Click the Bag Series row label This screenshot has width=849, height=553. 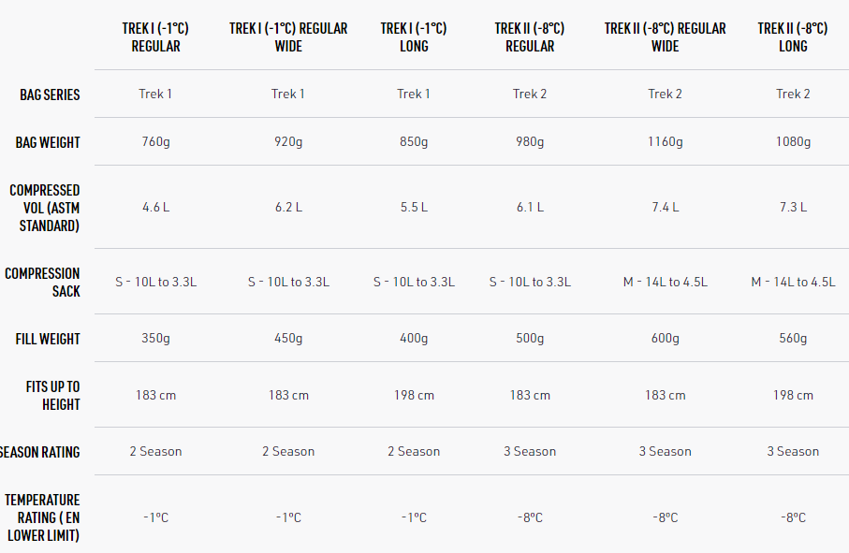(50, 95)
